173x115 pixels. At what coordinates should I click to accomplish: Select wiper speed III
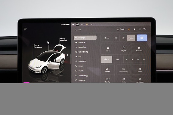138,59
